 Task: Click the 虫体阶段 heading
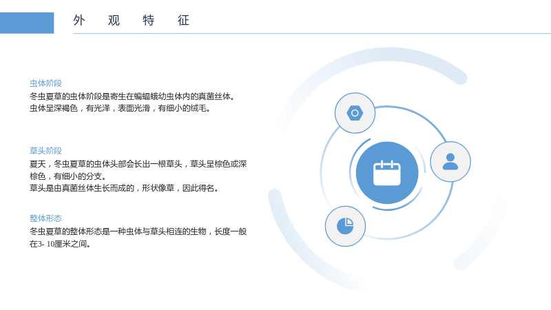pyautogui.click(x=45, y=83)
